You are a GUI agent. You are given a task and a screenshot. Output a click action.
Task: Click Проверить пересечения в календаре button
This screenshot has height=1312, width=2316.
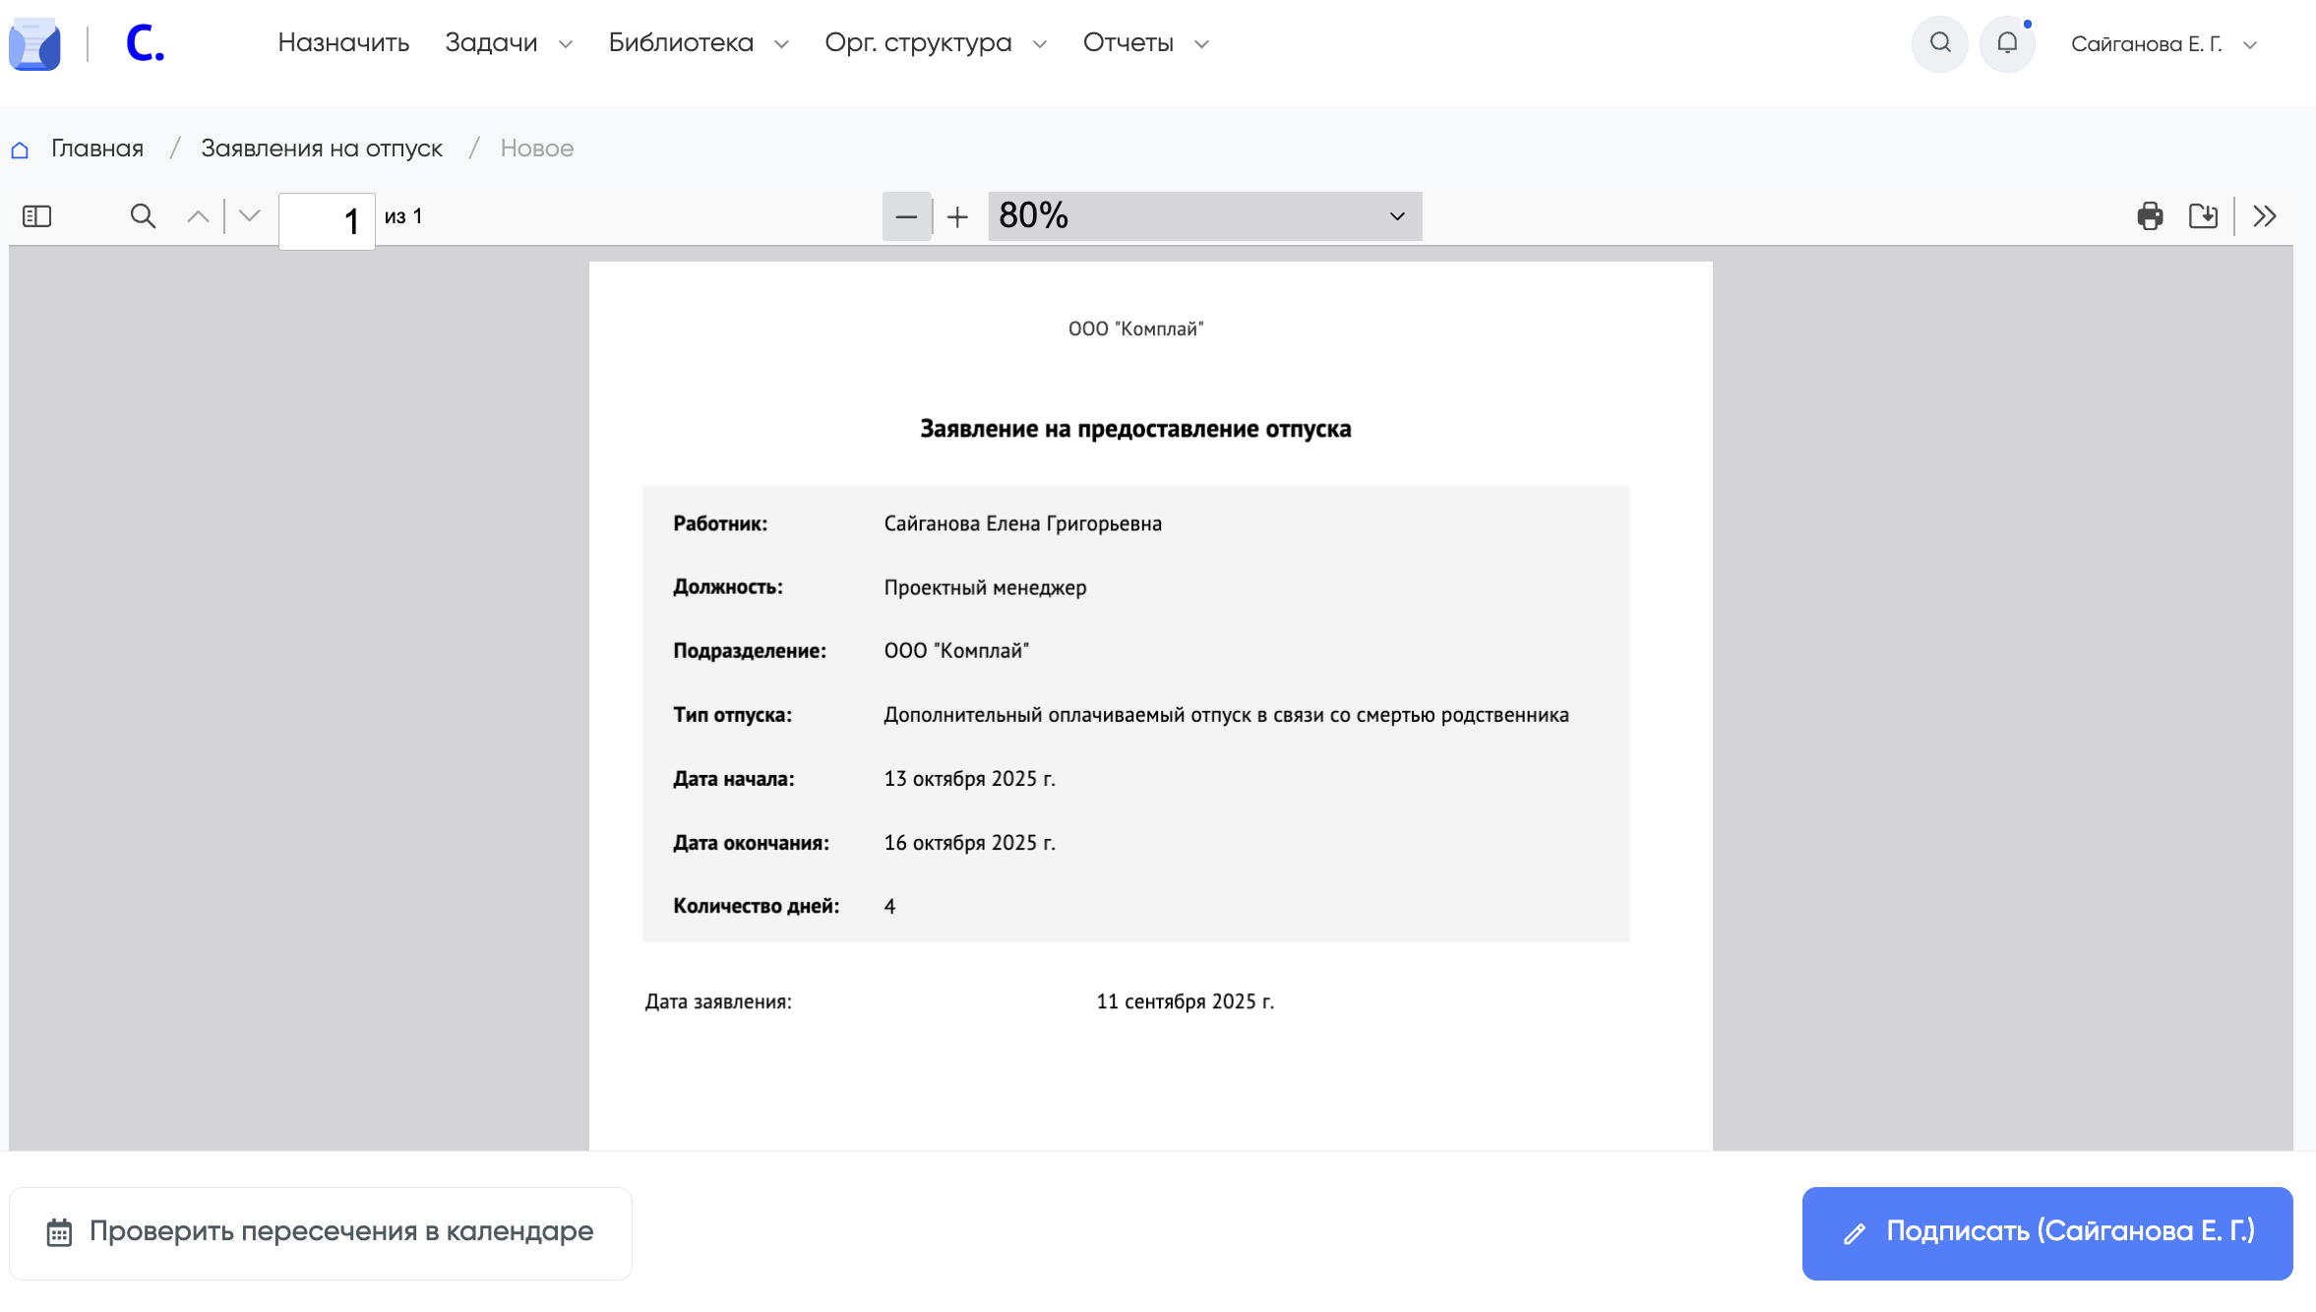pyautogui.click(x=321, y=1232)
